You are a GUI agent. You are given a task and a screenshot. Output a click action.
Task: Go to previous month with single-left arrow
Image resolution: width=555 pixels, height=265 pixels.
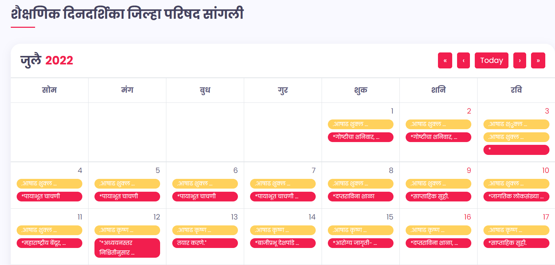coord(463,60)
